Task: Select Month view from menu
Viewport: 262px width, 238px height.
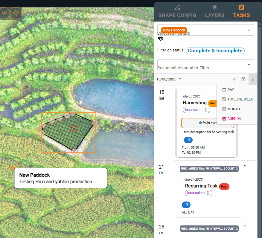Action: pyautogui.click(x=233, y=109)
